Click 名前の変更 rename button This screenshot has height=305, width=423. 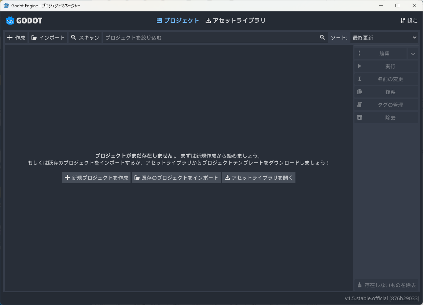tap(386, 79)
